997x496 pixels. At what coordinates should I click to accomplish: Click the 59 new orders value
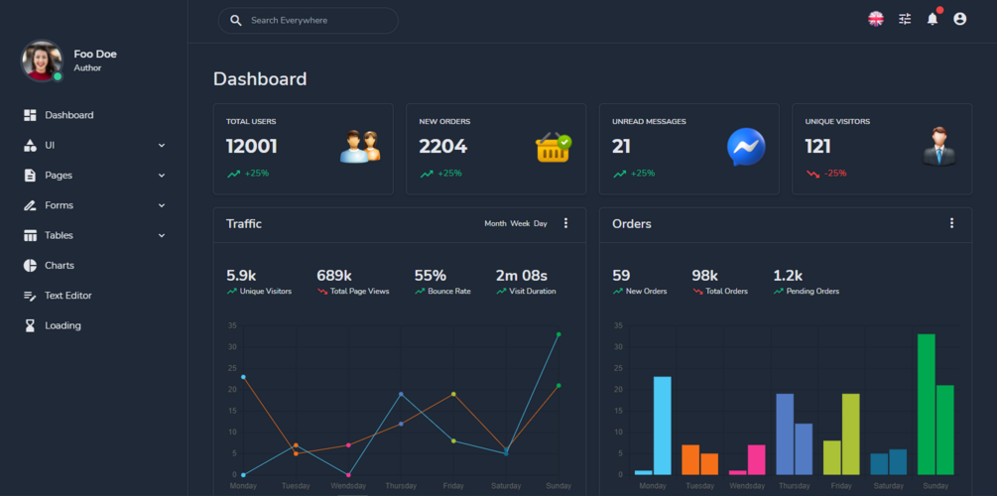coord(621,276)
